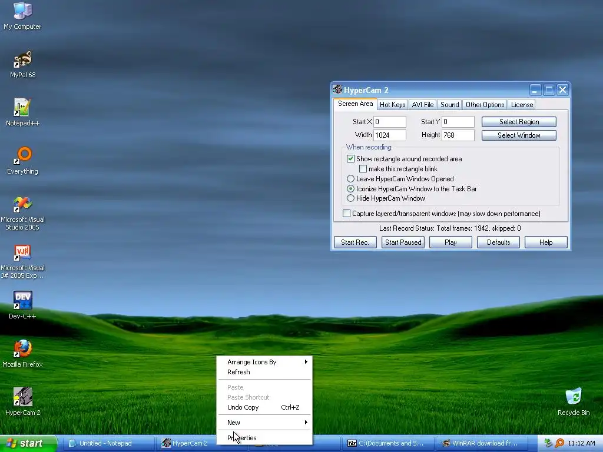The width and height of the screenshot is (603, 452).
Task: Expand Arrange Icons By submenu
Action: 265,362
